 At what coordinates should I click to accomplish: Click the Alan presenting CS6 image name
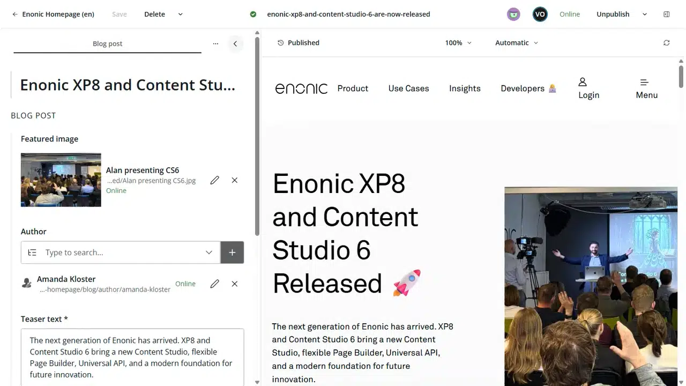pyautogui.click(x=143, y=170)
